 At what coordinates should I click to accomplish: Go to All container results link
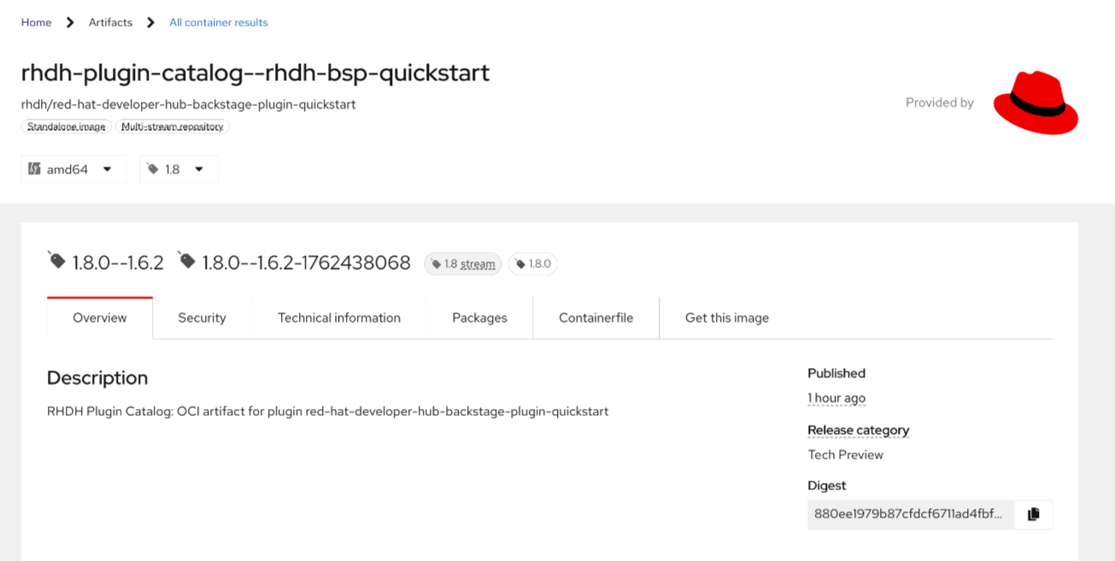tap(219, 22)
